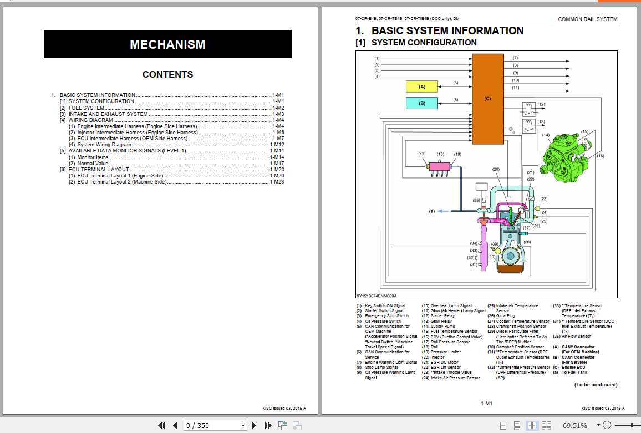Zoom out using the minus icon
The height and width of the screenshot is (433, 641).
tap(607, 425)
